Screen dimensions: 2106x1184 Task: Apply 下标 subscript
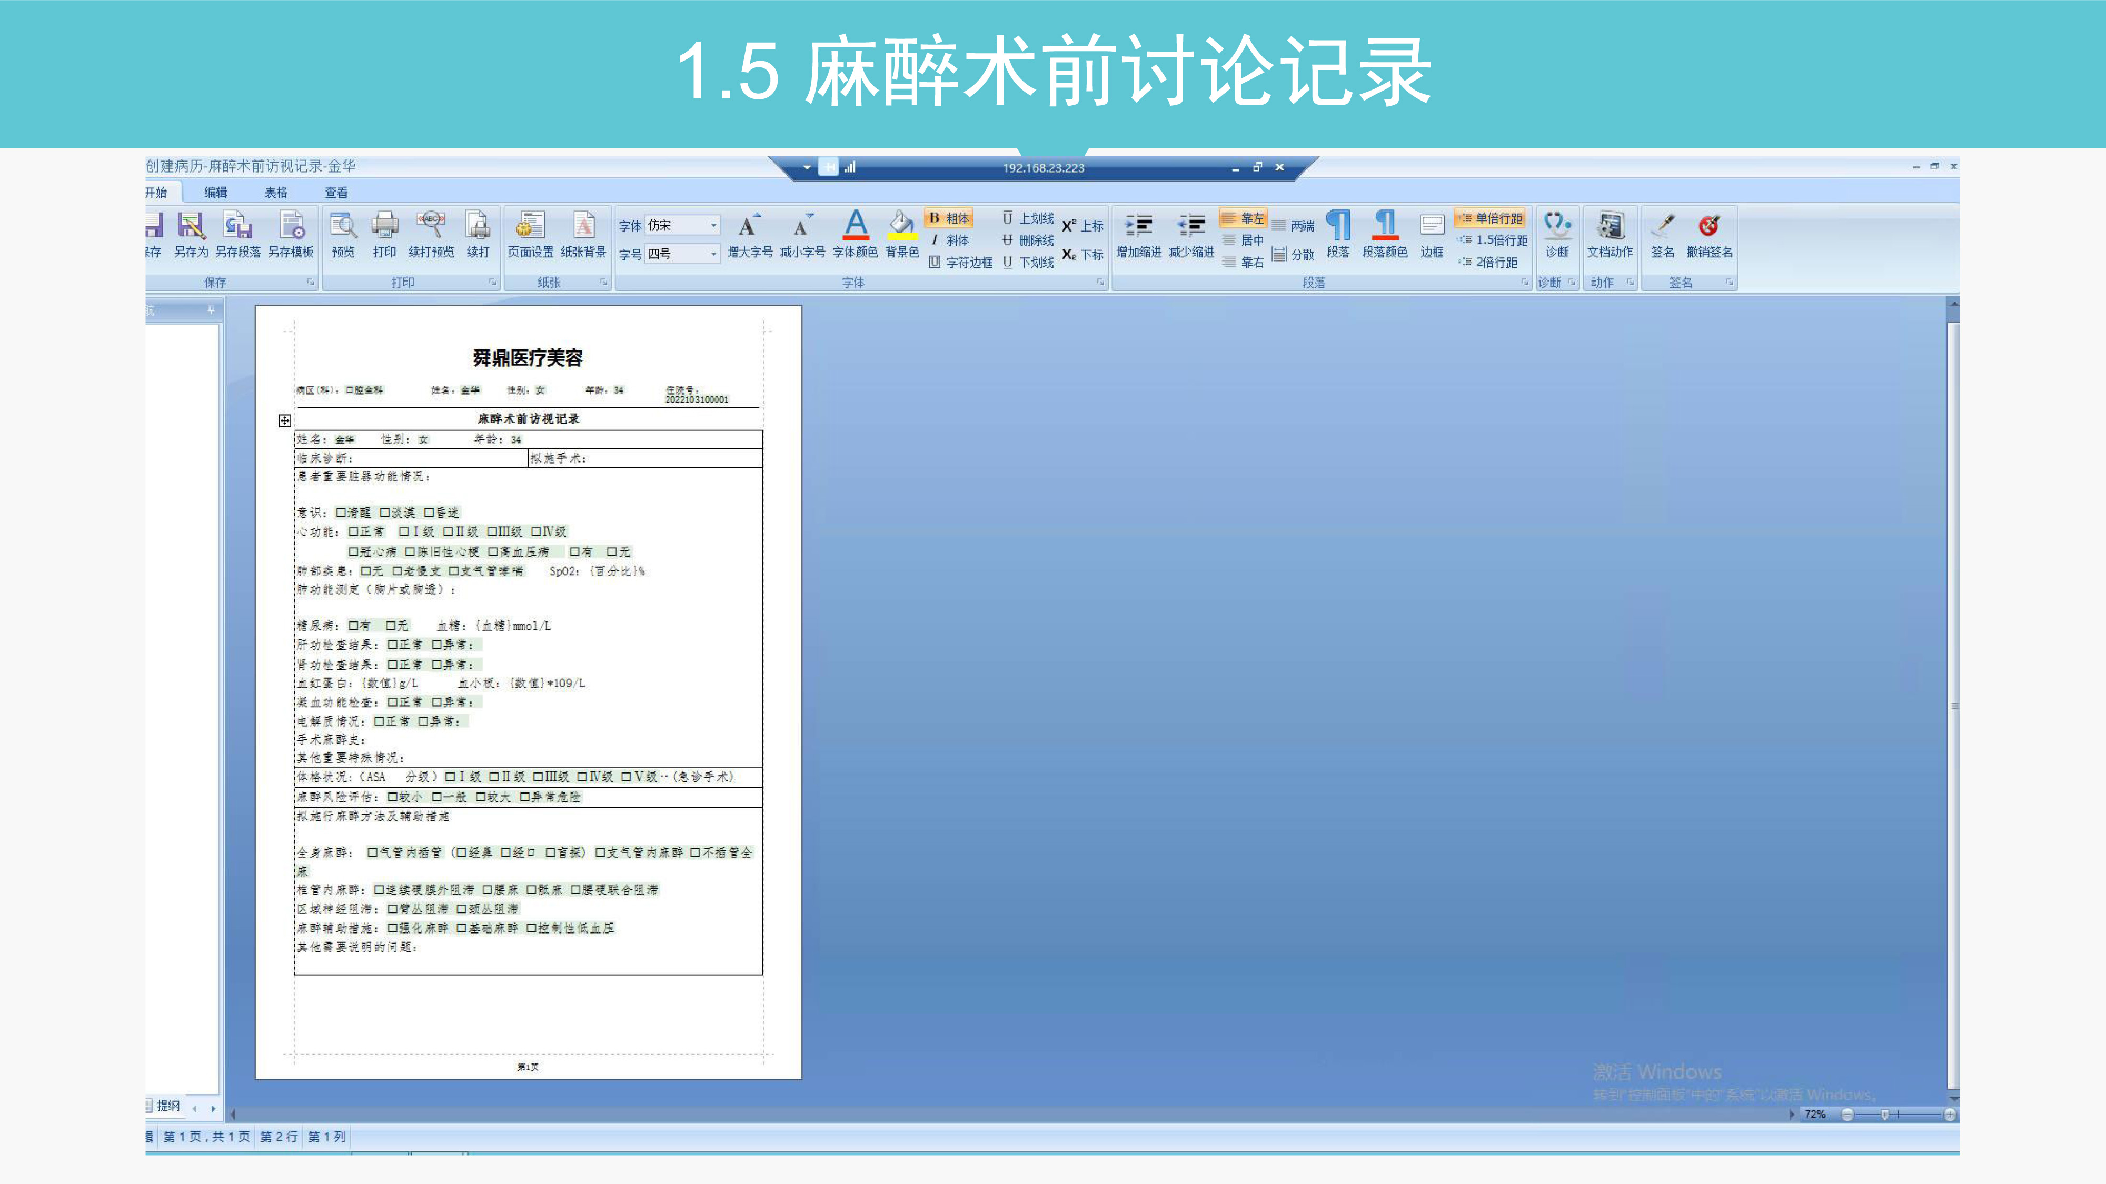[1082, 255]
